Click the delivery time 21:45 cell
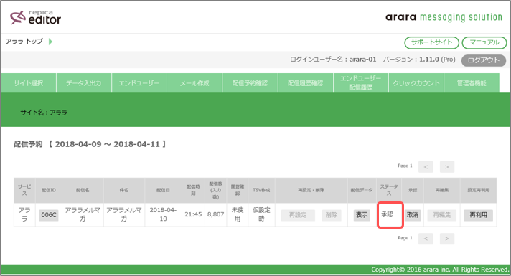This screenshot has height=276, width=511. (193, 214)
